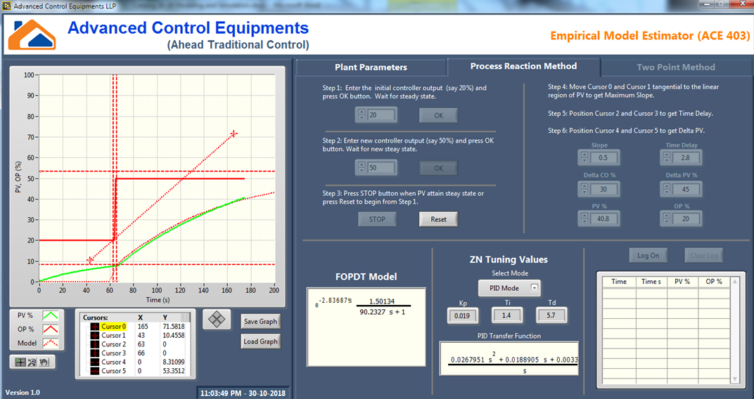Click the initial controller output field showing 20
This screenshot has width=754, height=399.
coord(381,115)
